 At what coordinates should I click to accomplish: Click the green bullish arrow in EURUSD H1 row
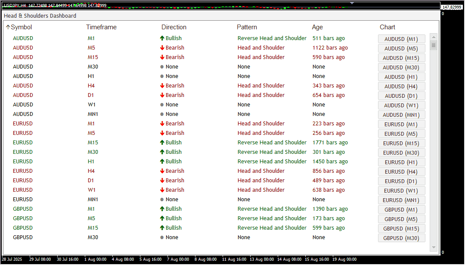pyautogui.click(x=162, y=162)
